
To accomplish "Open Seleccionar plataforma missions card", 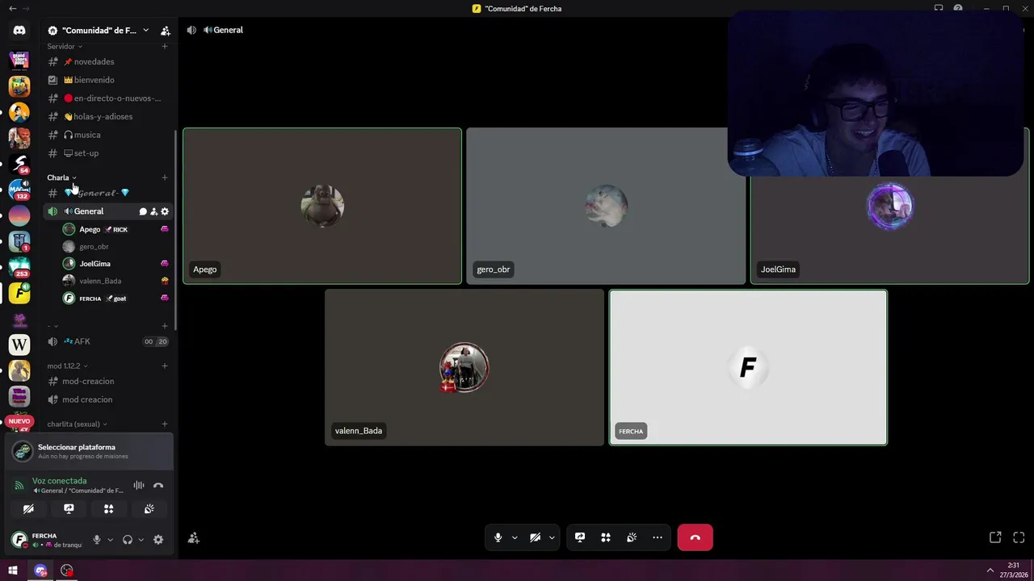I will point(89,451).
